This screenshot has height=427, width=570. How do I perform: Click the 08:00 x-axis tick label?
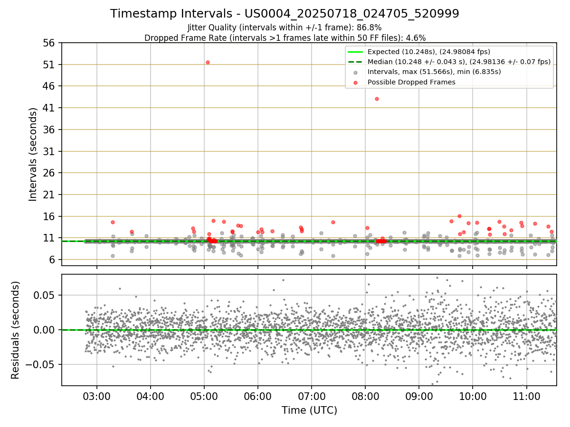365,397
